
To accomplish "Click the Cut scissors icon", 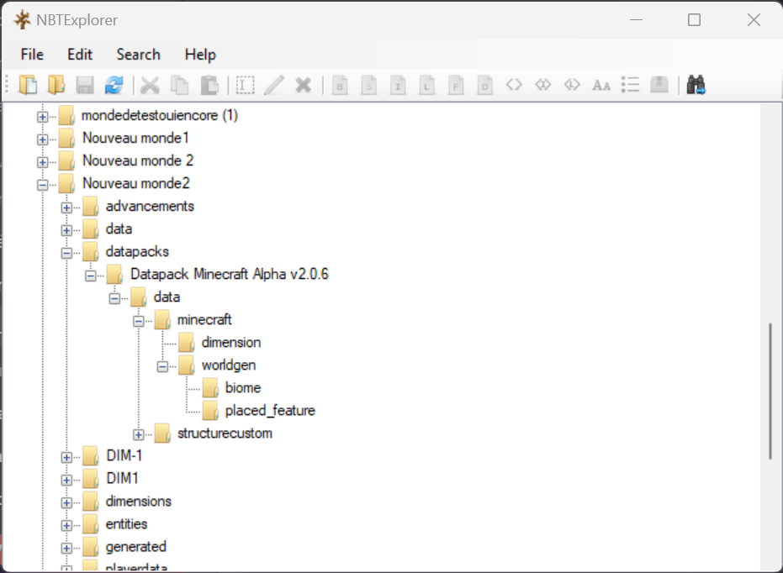I will [150, 85].
